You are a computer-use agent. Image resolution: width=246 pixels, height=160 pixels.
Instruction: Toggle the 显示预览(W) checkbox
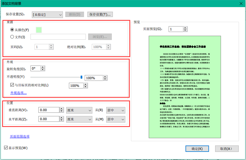click(x=6, y=148)
